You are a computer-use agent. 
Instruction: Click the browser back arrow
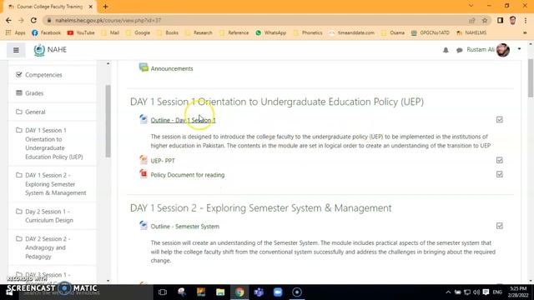(8, 20)
